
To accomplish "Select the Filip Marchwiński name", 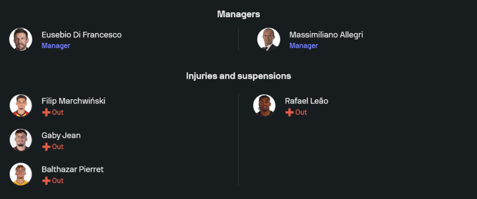I will tap(73, 101).
